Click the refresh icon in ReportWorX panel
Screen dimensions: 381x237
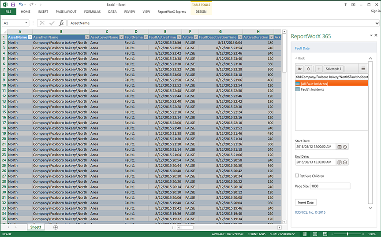[x=308, y=69]
